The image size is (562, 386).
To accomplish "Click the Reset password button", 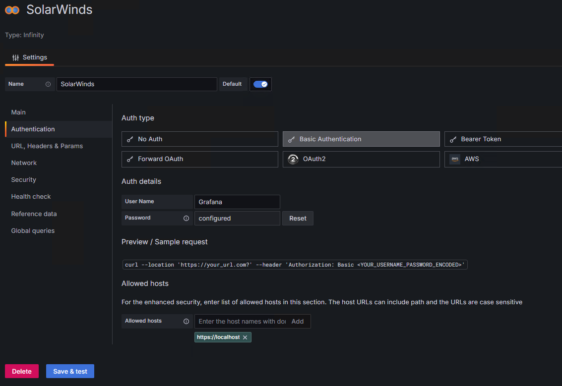I will pyautogui.click(x=298, y=219).
